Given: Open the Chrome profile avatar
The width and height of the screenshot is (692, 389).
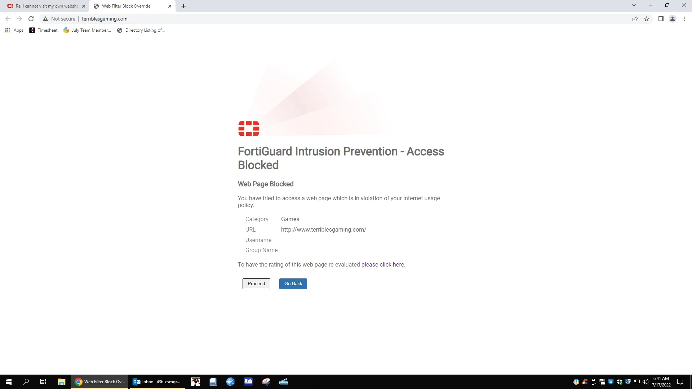Looking at the screenshot, I should (x=673, y=19).
